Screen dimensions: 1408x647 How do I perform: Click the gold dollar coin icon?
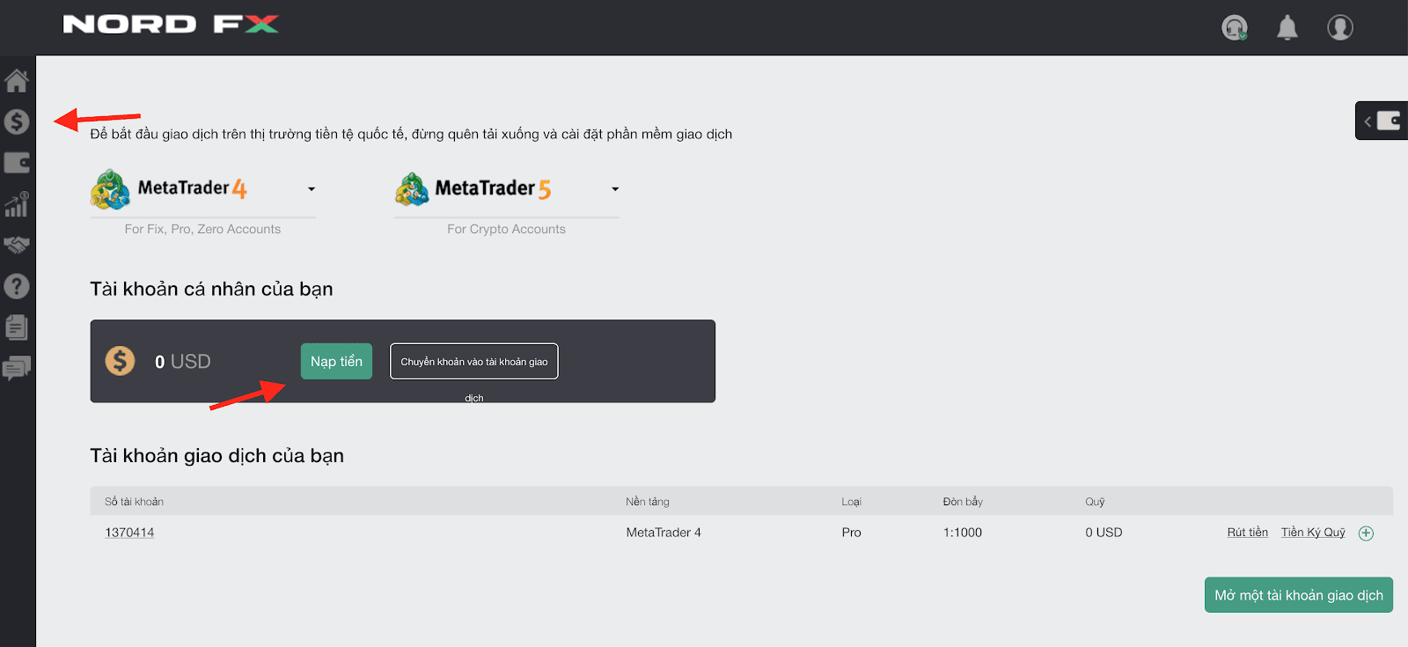click(x=121, y=361)
